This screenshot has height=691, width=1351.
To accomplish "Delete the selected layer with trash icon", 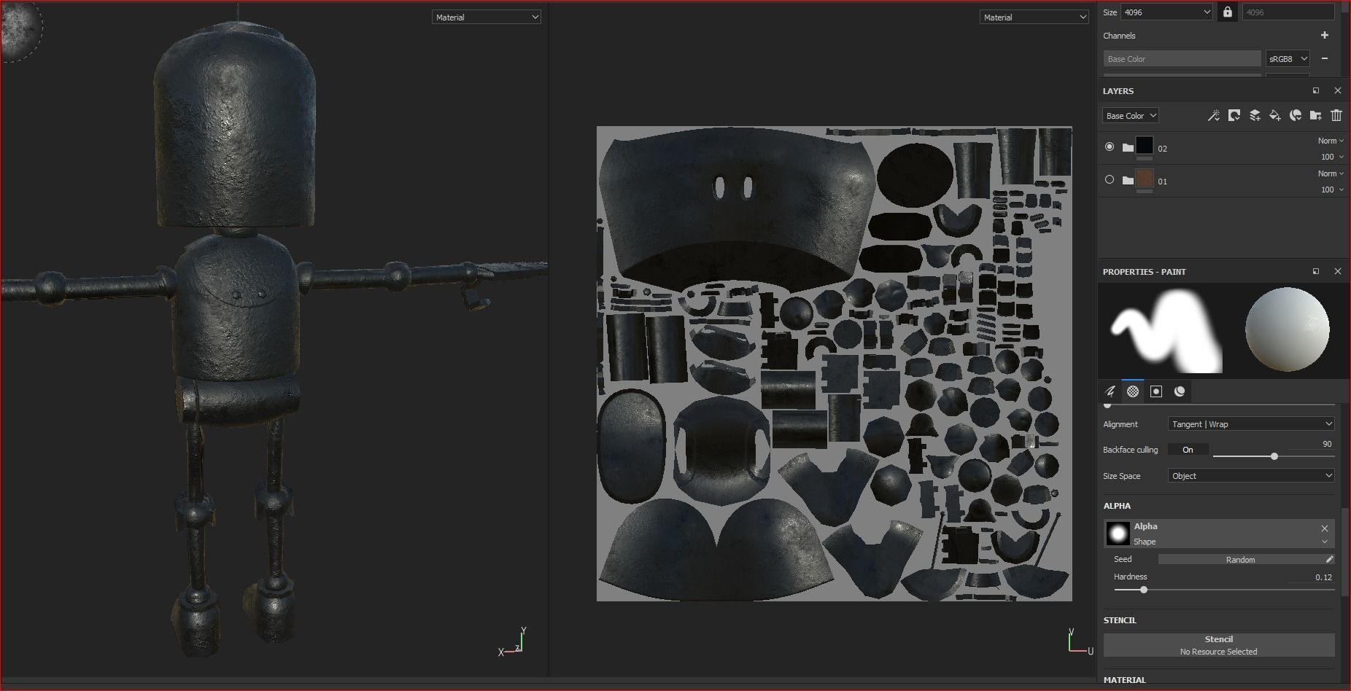I will click(x=1336, y=115).
